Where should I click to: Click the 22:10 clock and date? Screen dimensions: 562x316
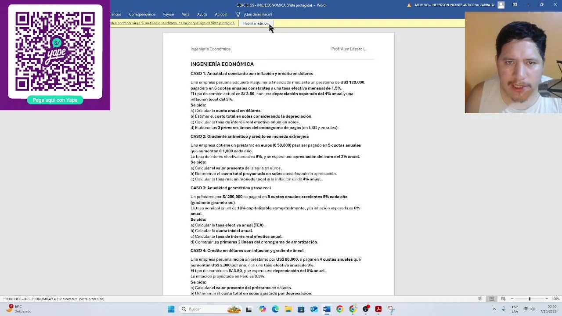[x=549, y=309]
